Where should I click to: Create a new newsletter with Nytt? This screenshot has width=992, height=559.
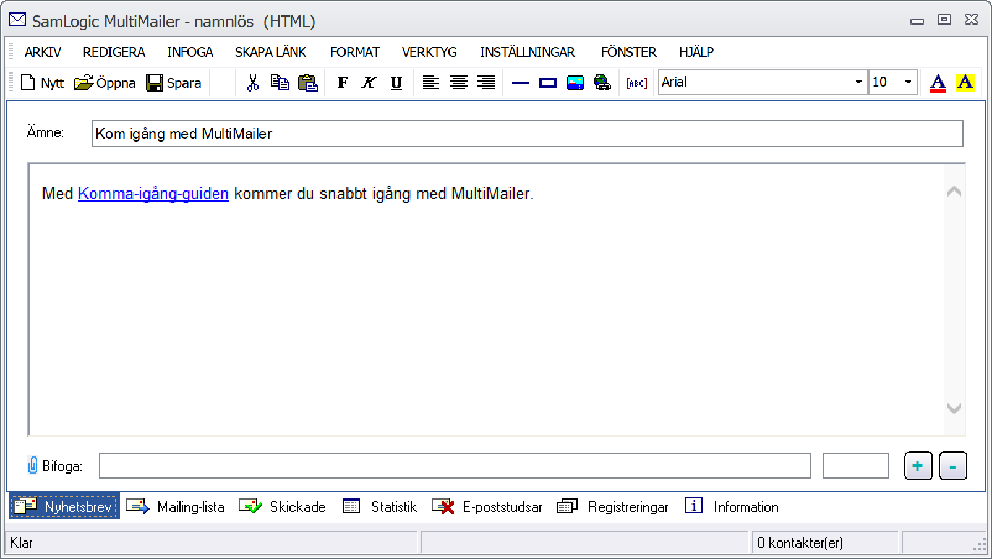point(41,83)
